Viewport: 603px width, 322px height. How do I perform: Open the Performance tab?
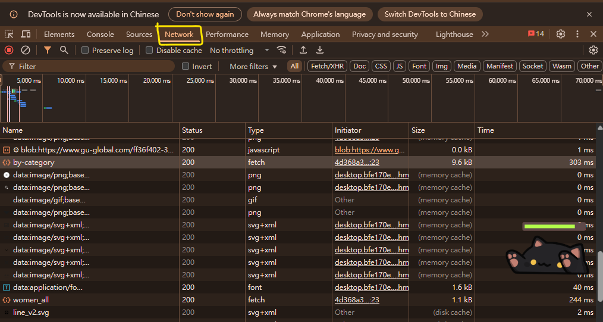[x=227, y=35]
